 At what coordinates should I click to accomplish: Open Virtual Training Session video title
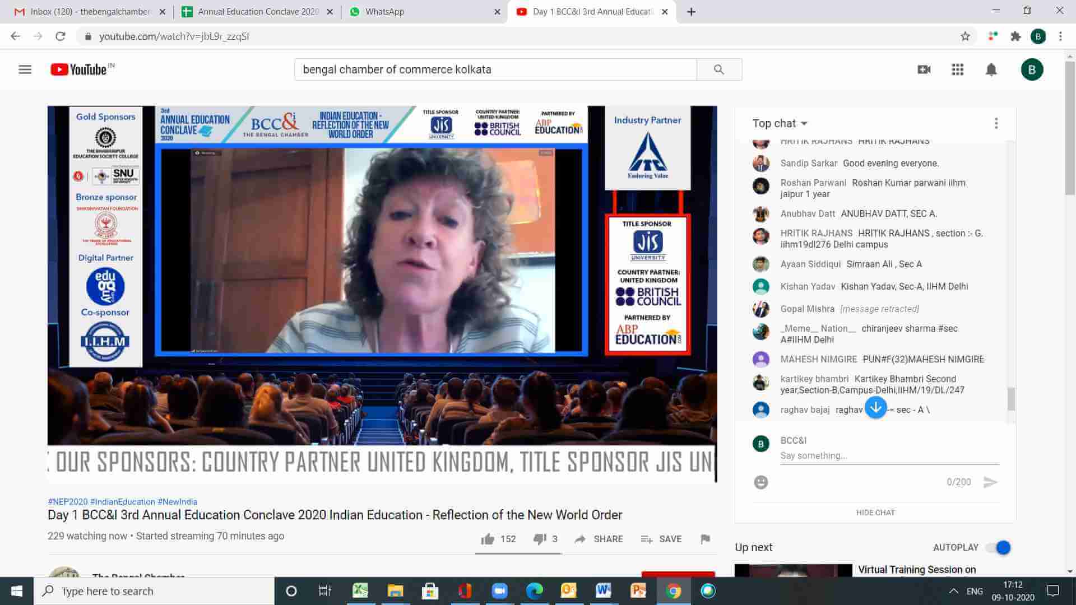coord(917,570)
